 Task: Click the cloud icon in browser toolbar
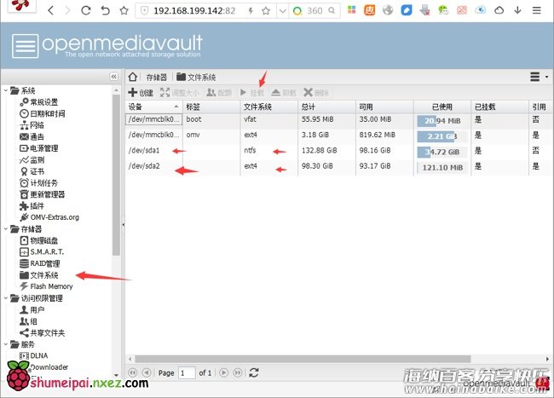pyautogui.click(x=499, y=10)
